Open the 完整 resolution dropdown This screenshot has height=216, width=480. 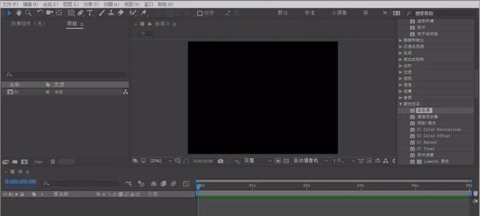[x=256, y=161]
